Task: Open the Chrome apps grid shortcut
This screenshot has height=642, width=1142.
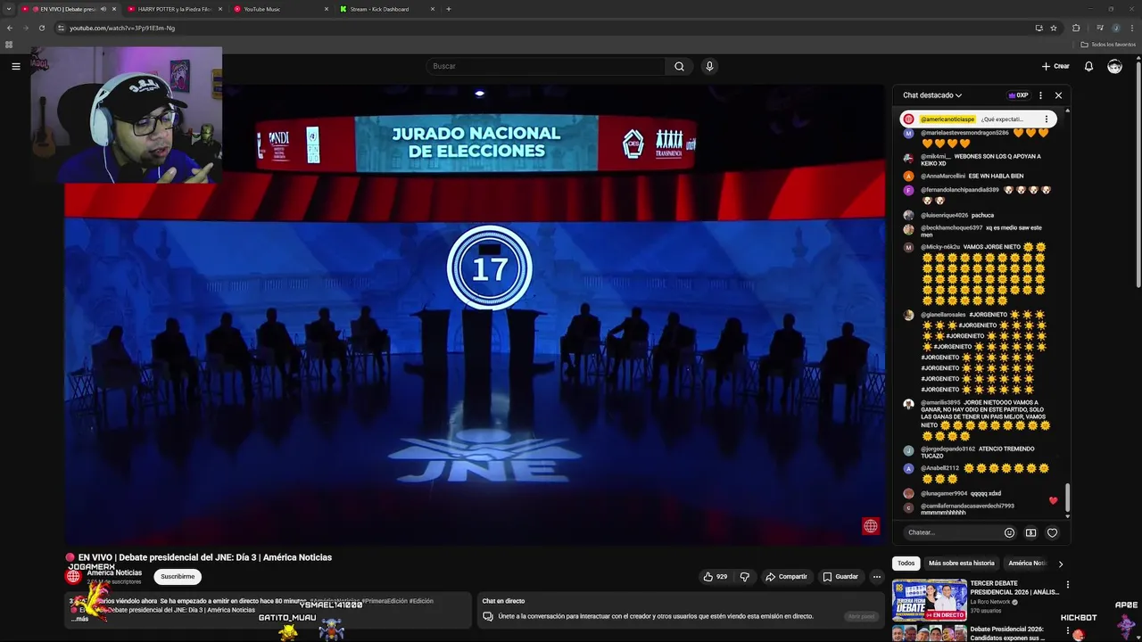Action: pos(9,44)
